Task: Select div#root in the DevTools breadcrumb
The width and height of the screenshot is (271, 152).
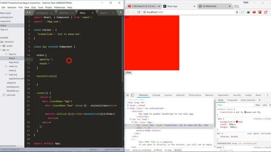Action: click(158, 150)
